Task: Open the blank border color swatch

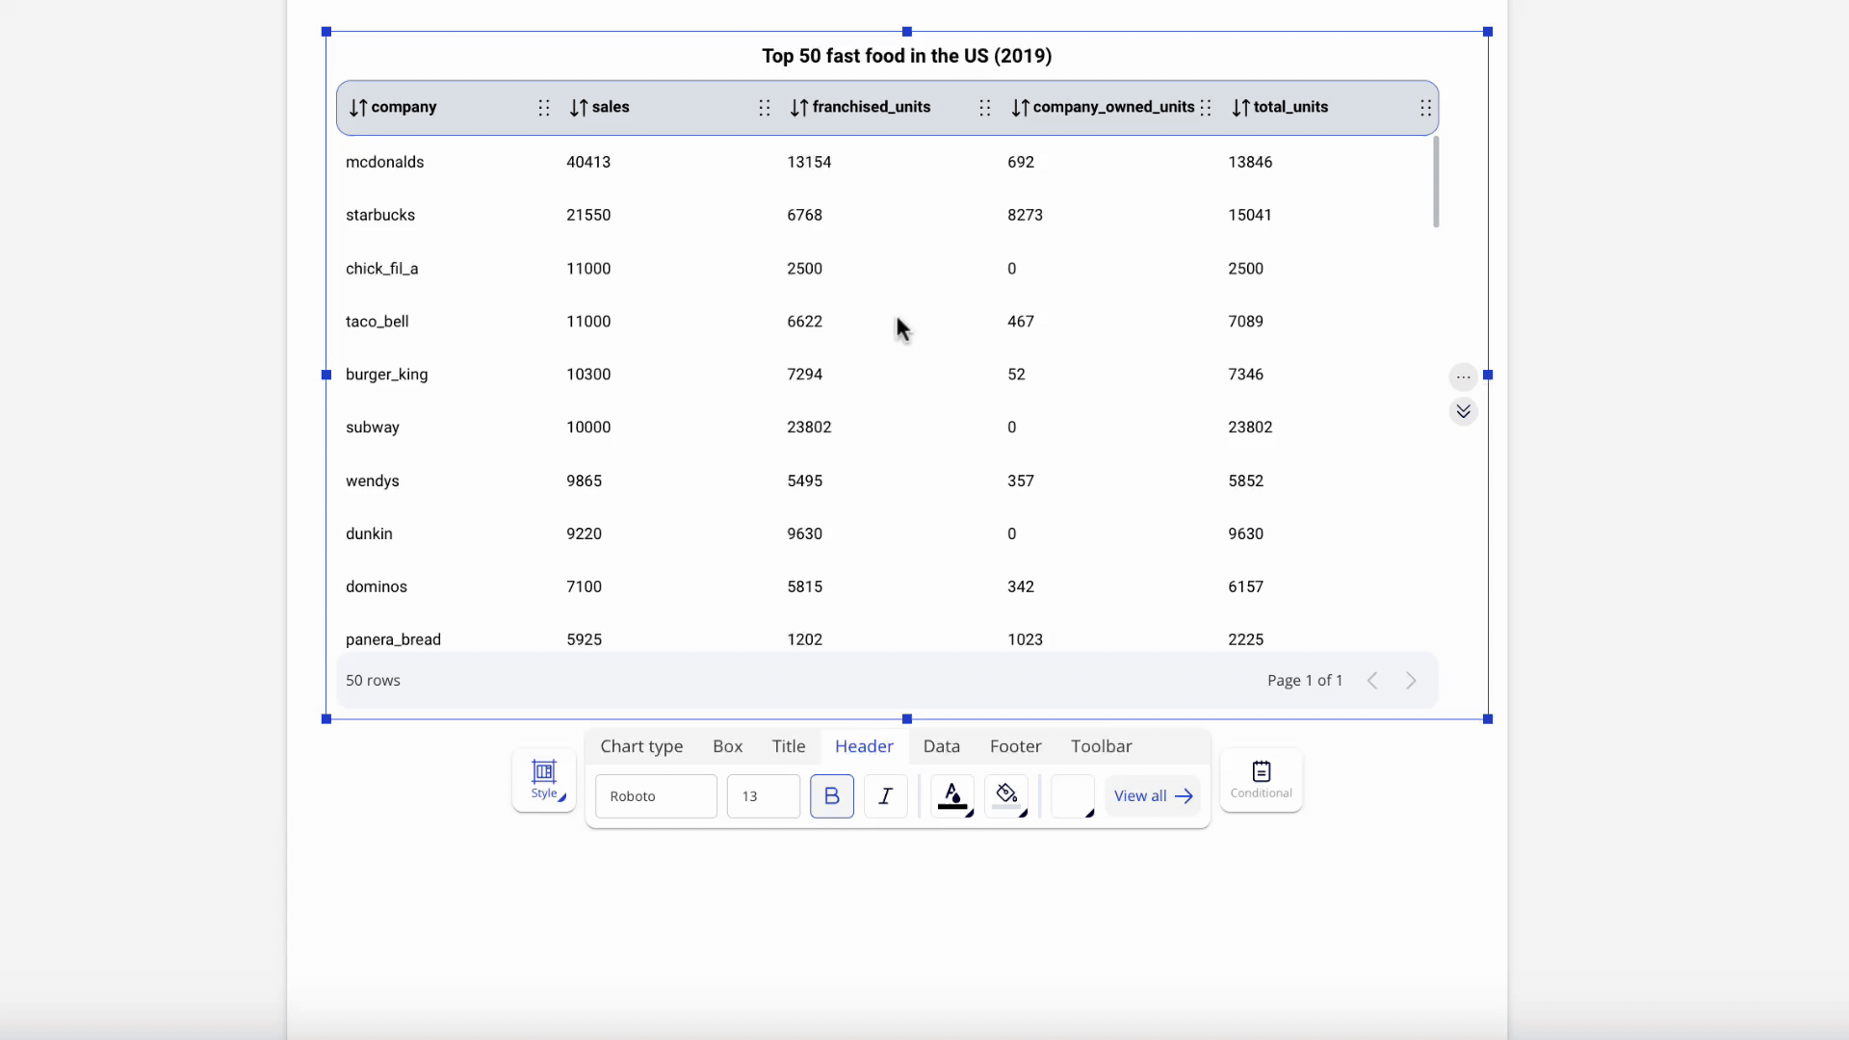Action: (x=1072, y=796)
